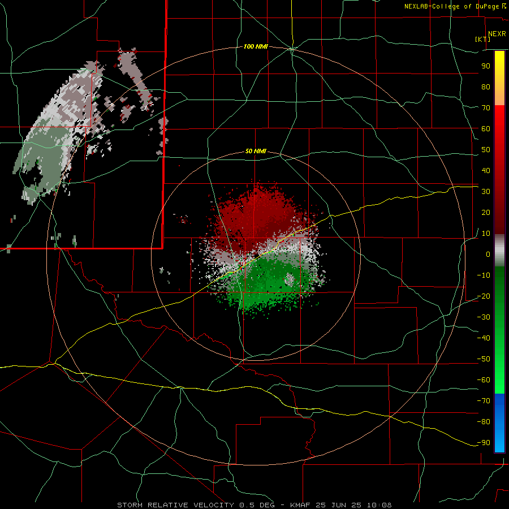This screenshot has height=509, width=509.
Task: Click the "100 NMI" range ring label
Action: (256, 47)
